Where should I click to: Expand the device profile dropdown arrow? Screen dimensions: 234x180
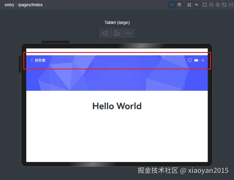coord(196,5)
